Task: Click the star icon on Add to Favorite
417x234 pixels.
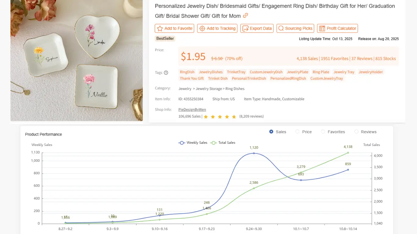Action: [159, 28]
